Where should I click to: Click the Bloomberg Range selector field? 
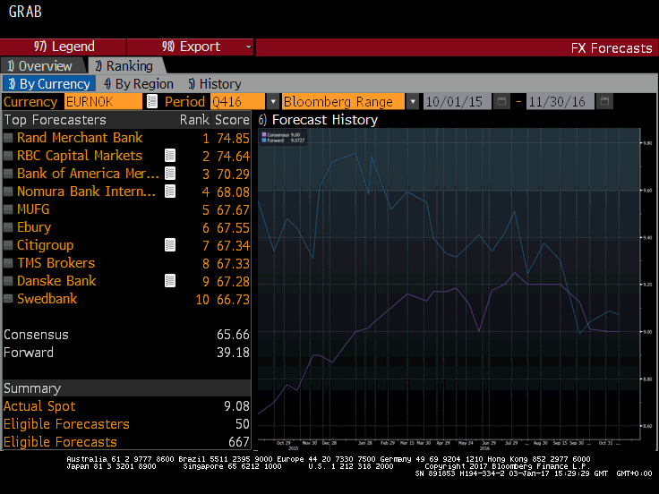pos(343,102)
